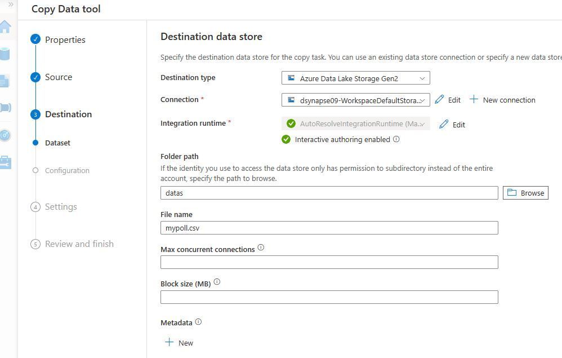The width and height of the screenshot is (562, 358).
Task: Click the File name input field
Action: point(329,228)
